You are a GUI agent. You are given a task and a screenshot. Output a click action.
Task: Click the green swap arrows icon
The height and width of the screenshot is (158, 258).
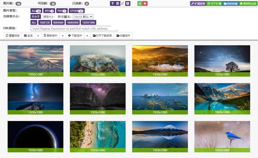(x=140, y=4)
